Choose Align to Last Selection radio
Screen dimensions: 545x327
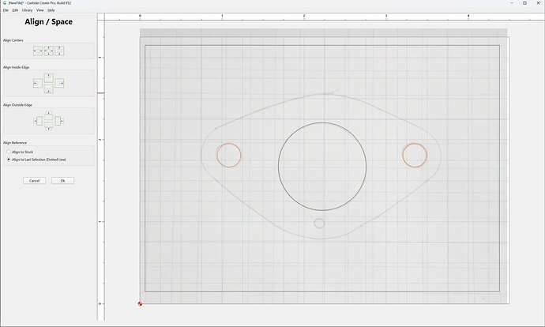(x=36, y=160)
